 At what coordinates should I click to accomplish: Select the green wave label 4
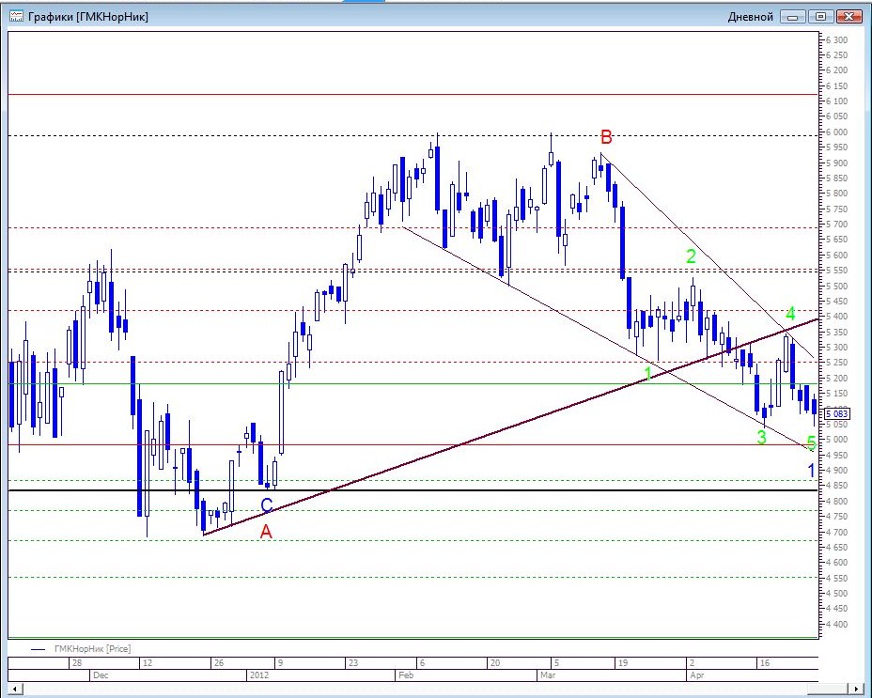coord(790,313)
